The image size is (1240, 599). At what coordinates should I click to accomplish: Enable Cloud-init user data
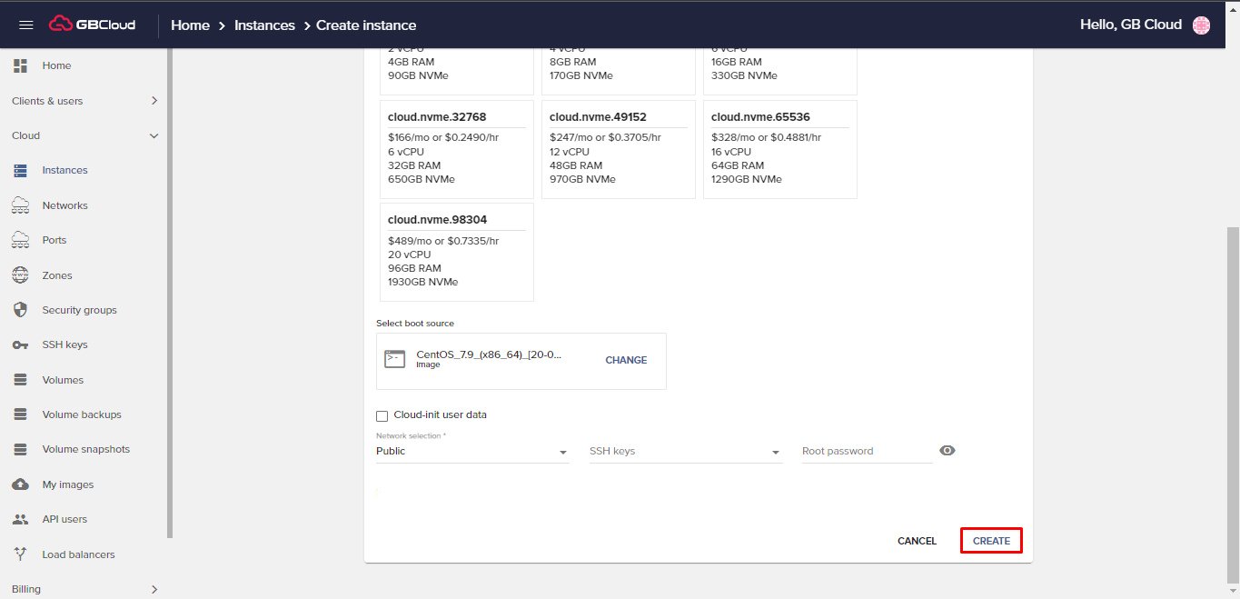click(x=382, y=415)
